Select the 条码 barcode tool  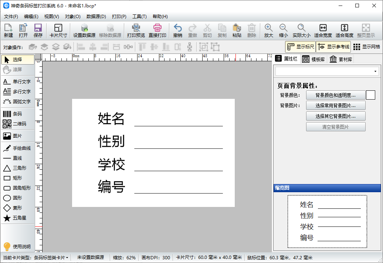tap(17, 114)
